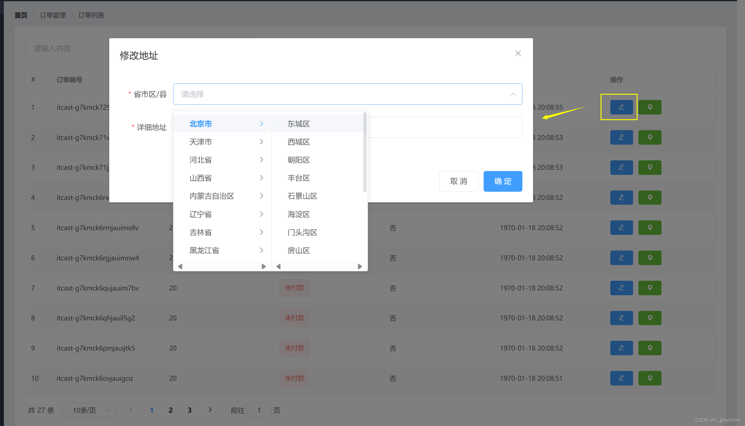Select 北京市 in province list

click(222, 124)
